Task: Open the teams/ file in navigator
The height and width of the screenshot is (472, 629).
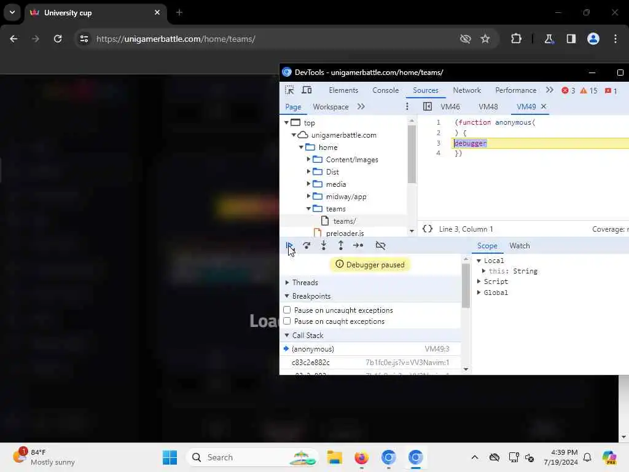Action: pyautogui.click(x=344, y=221)
